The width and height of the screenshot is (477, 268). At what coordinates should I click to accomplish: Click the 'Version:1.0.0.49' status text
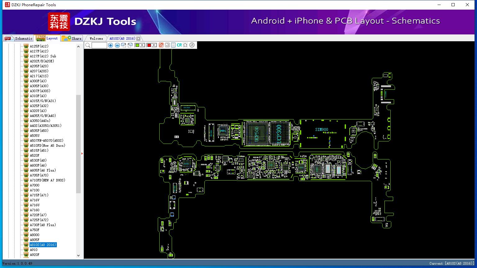point(17,263)
